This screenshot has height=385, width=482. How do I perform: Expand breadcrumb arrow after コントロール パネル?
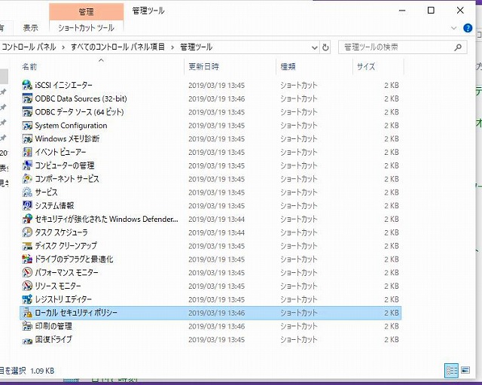tap(63, 47)
